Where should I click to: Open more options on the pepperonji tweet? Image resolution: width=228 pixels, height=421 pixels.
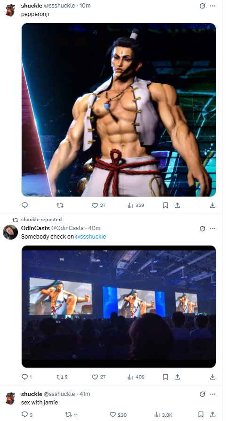click(213, 6)
